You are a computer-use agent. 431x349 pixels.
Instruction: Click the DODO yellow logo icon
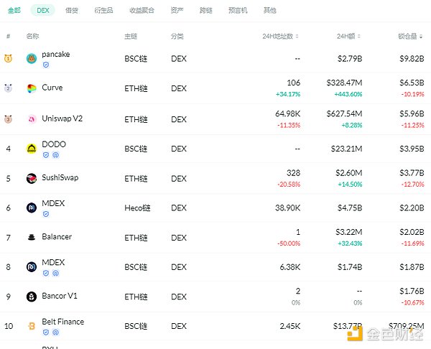(32, 149)
